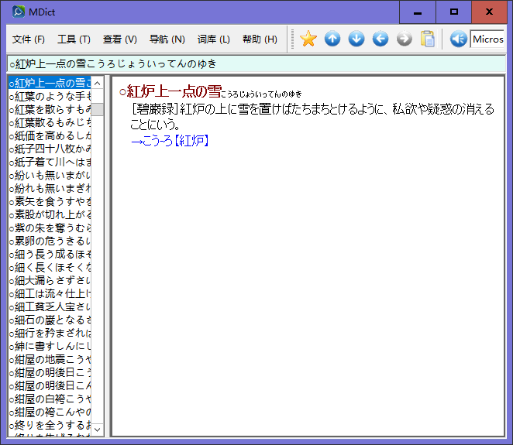Viewport: 513px width, 445px height.
Task: Show the 帮助 (H) menu
Action: tap(260, 39)
